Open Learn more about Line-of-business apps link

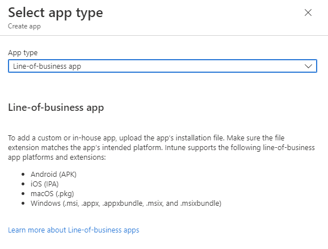(x=73, y=230)
